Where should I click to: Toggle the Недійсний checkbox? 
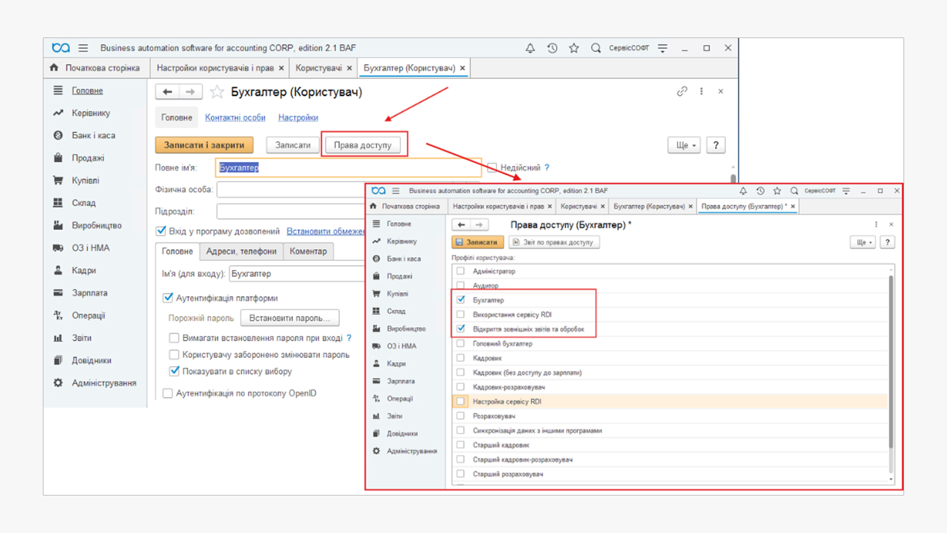click(492, 168)
